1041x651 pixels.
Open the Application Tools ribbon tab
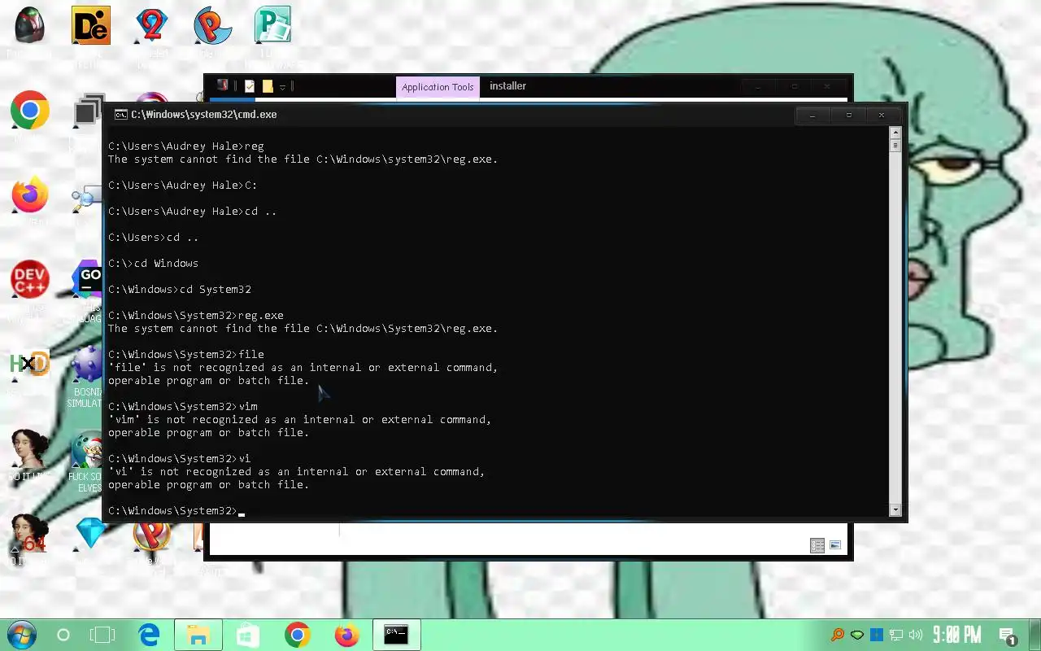click(438, 87)
